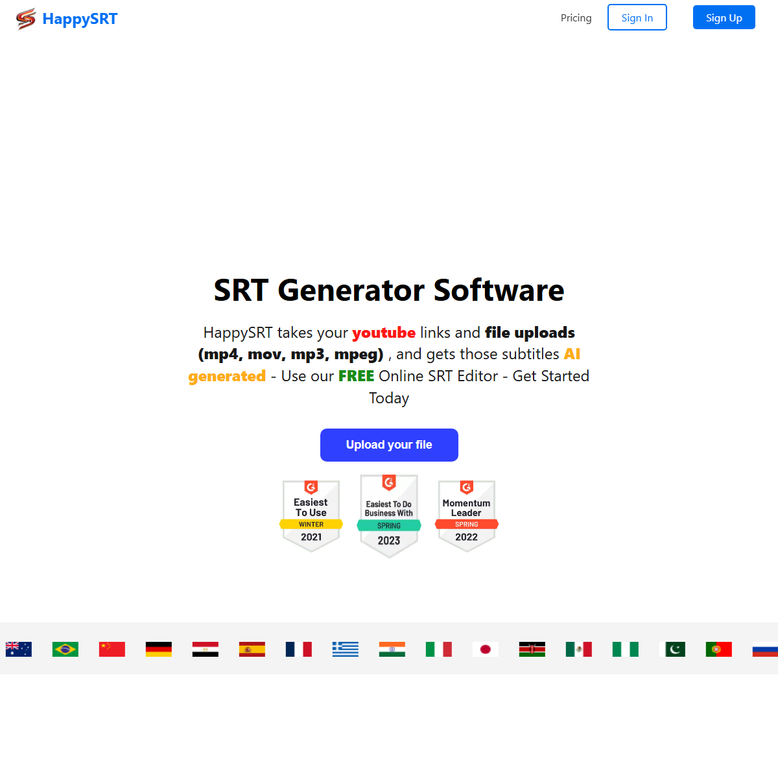778x778 pixels.
Task: Click the SRT Generator Software heading
Action: (x=389, y=290)
